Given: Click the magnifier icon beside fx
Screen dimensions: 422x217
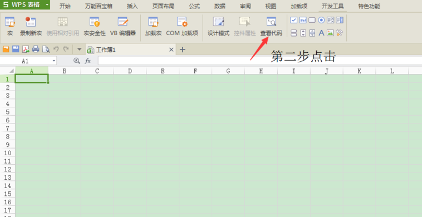Looking at the screenshot, I should [x=77, y=61].
